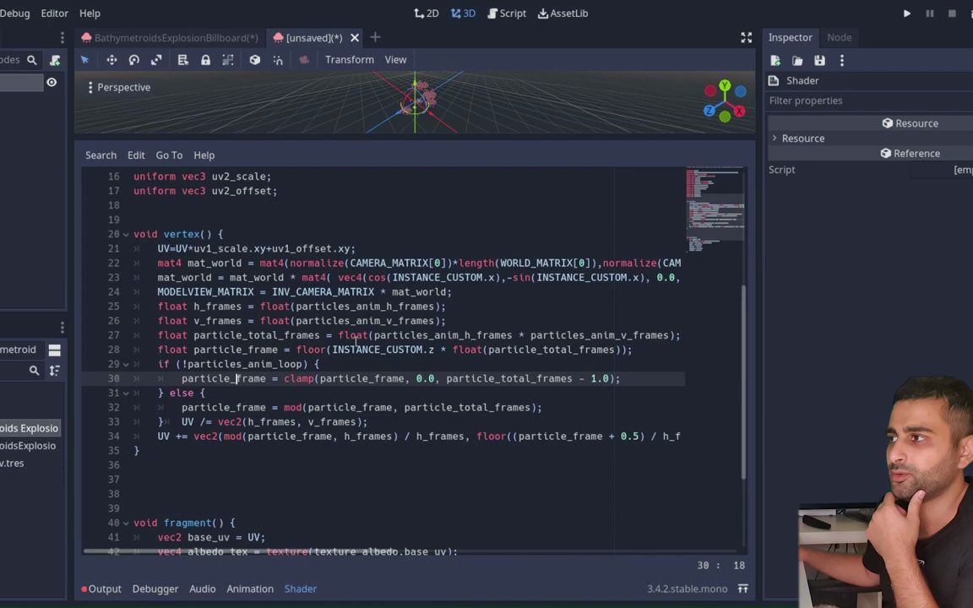The height and width of the screenshot is (608, 973).
Task: Activate the Select mode arrow tool
Action: [x=84, y=59]
